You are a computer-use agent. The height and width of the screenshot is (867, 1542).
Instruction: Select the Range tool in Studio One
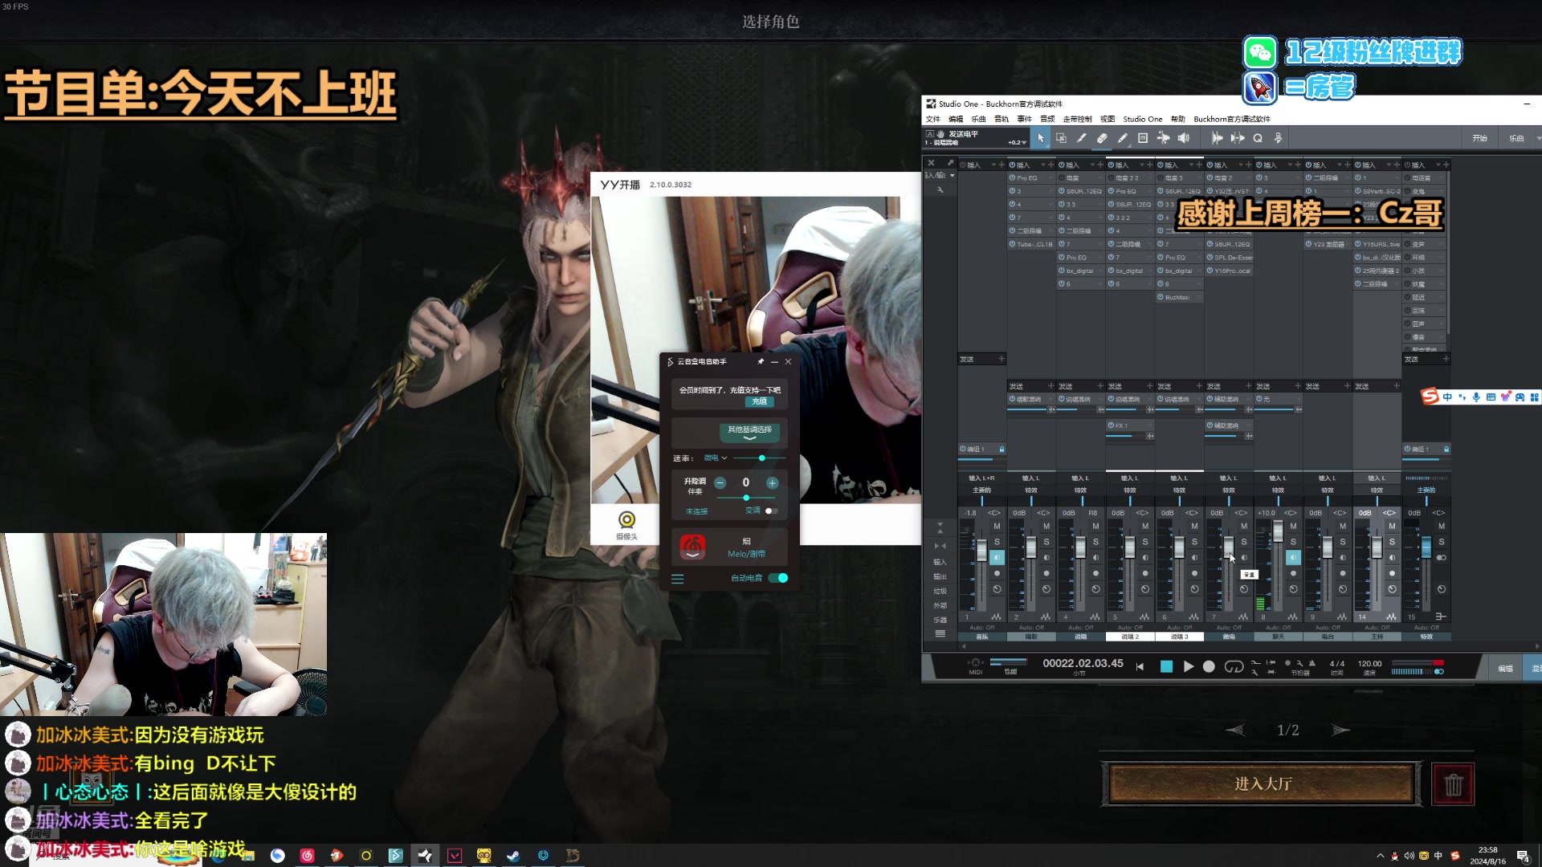tap(1061, 138)
